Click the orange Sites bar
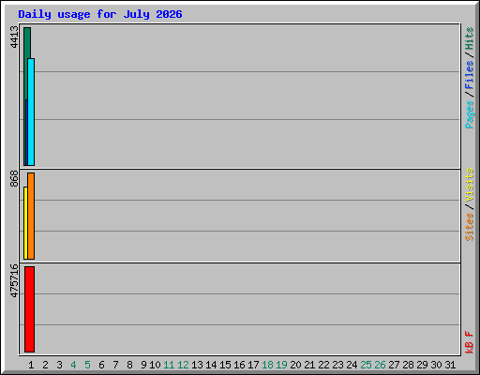The height and width of the screenshot is (375, 480). 31,216
